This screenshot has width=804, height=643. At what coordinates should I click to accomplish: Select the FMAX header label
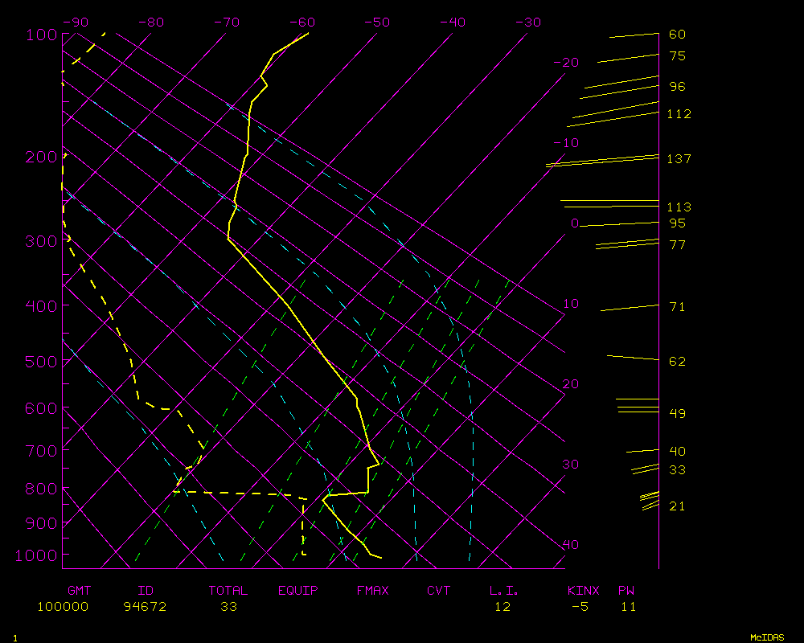tap(372, 591)
